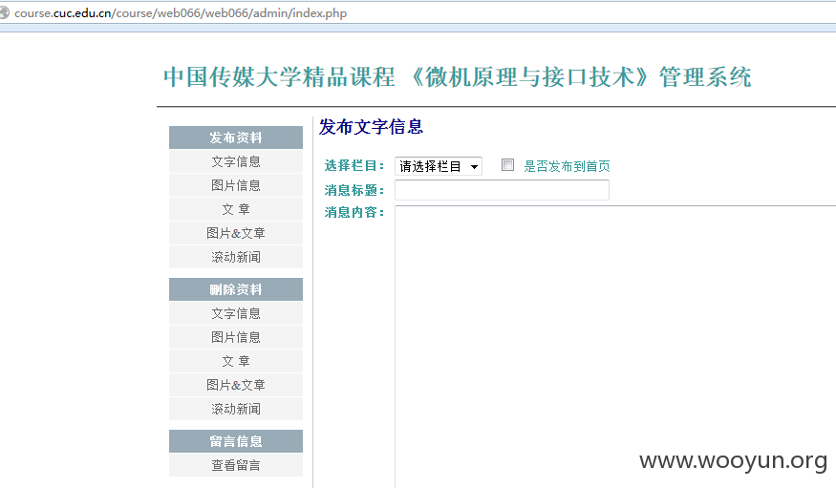Click the 选择栏目 label
836x488 pixels.
354,165
